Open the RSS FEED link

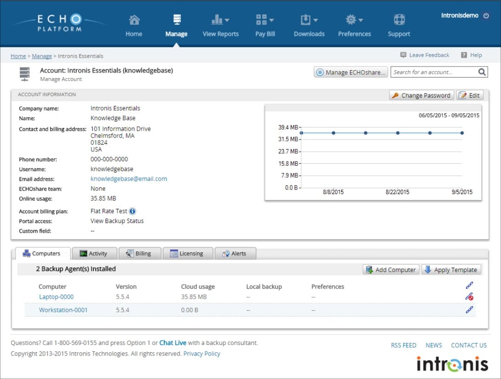click(404, 346)
